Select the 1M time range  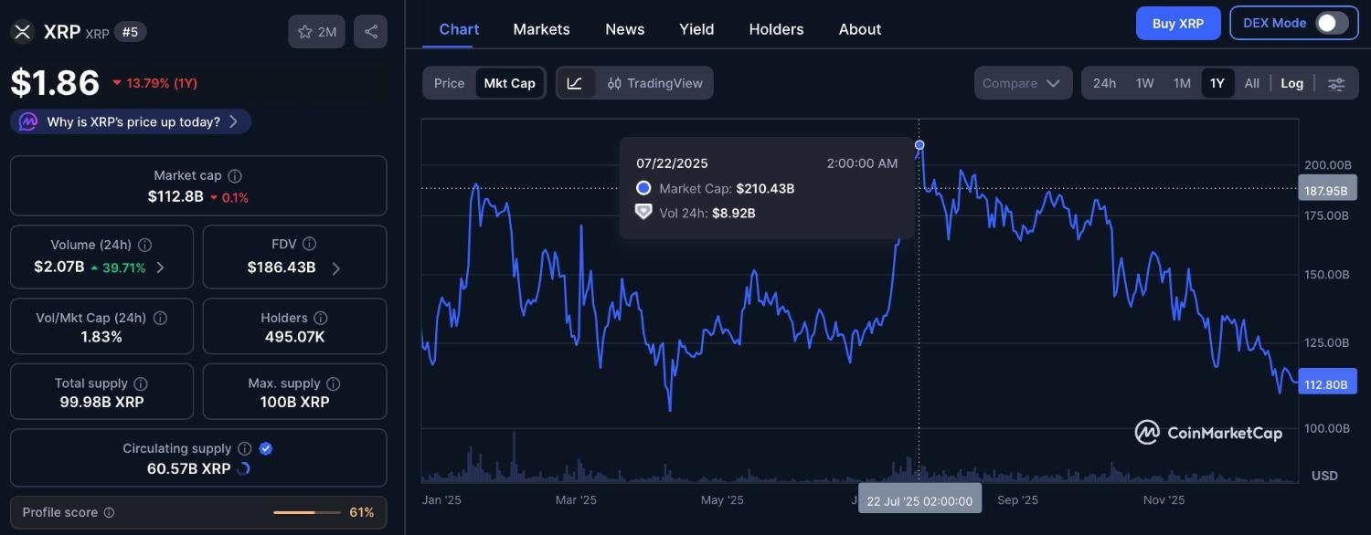(1182, 83)
